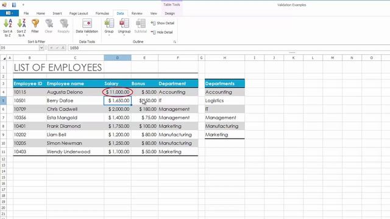Select cell with Simon Newman
The width and height of the screenshot is (390, 219).
[x=75, y=144]
